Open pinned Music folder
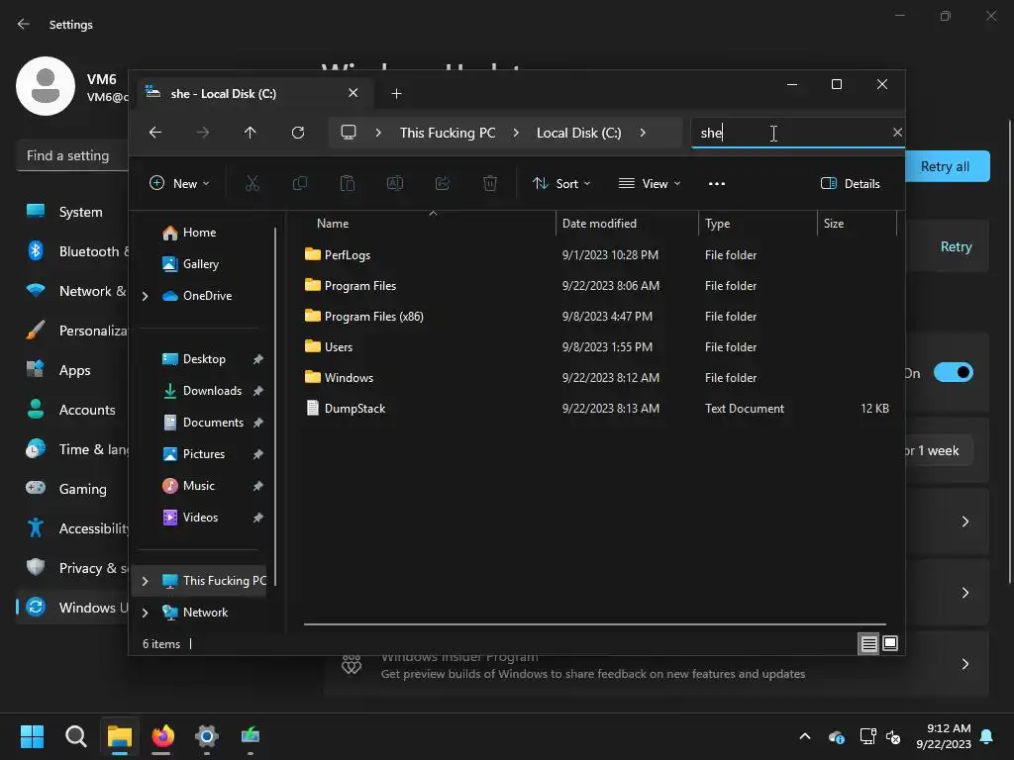 tap(198, 485)
